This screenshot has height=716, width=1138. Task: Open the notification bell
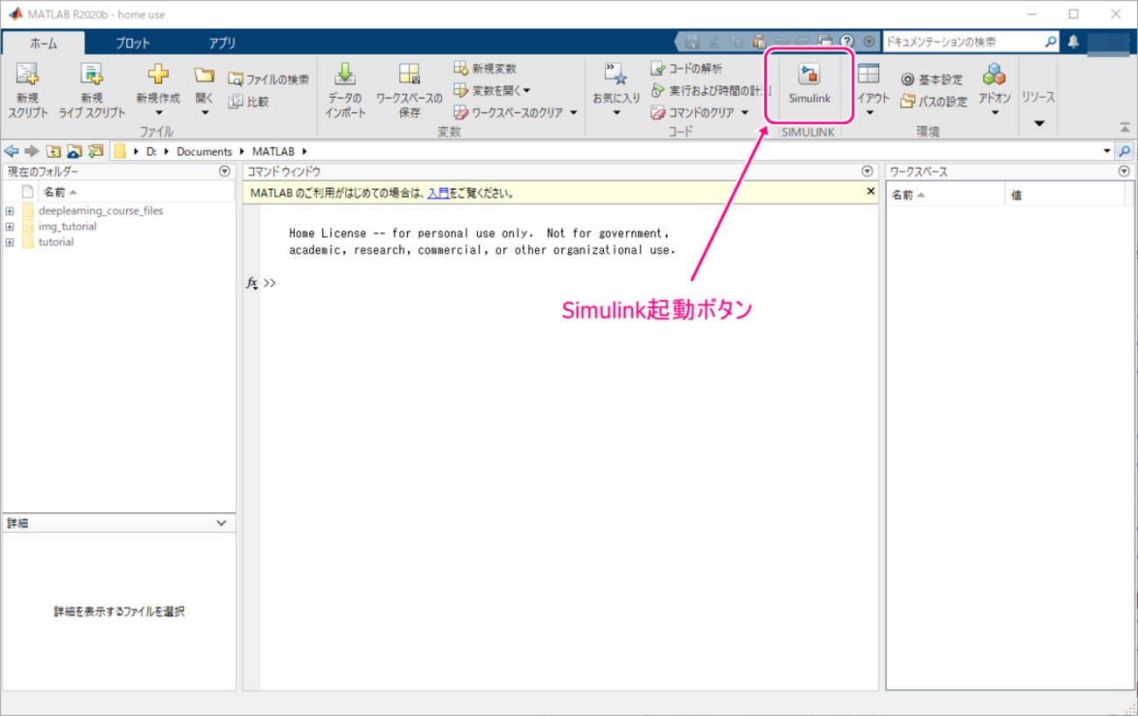[1073, 42]
